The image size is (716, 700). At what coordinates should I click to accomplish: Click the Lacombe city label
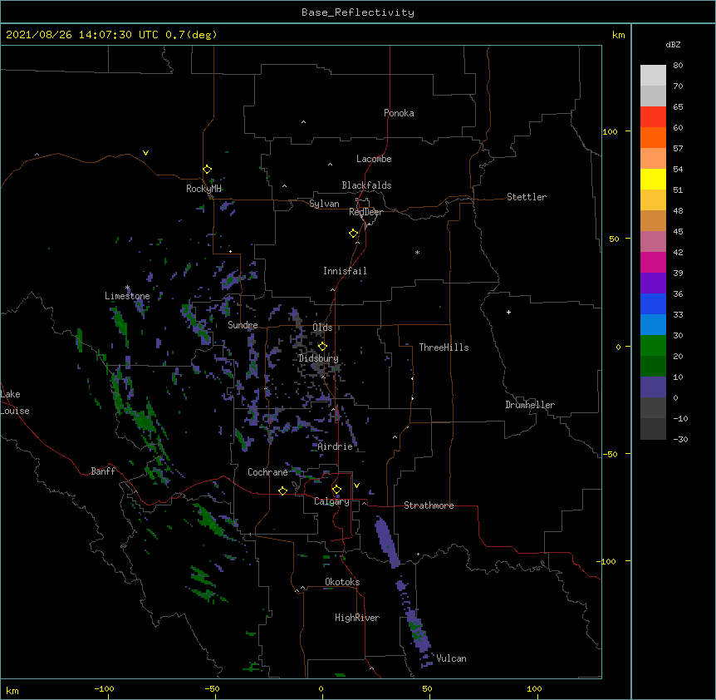374,159
